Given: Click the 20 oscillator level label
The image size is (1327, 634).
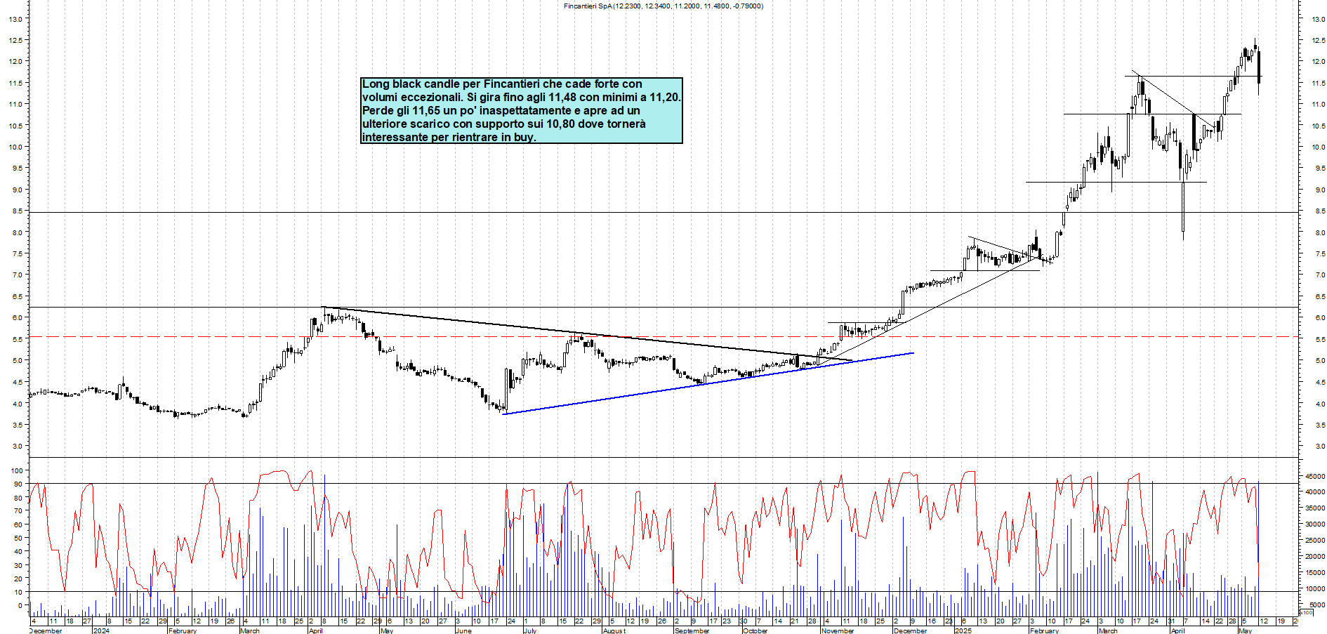Looking at the screenshot, I should pos(18,579).
